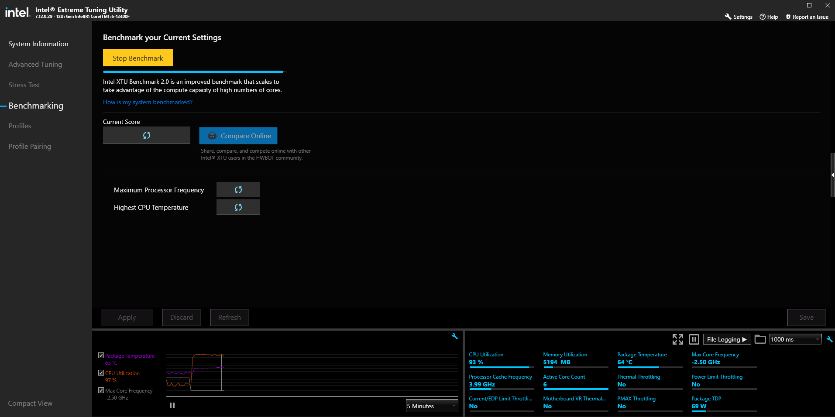Click the PMAX Throttling tile
Viewport: 835px width, 417px height.
(x=650, y=403)
